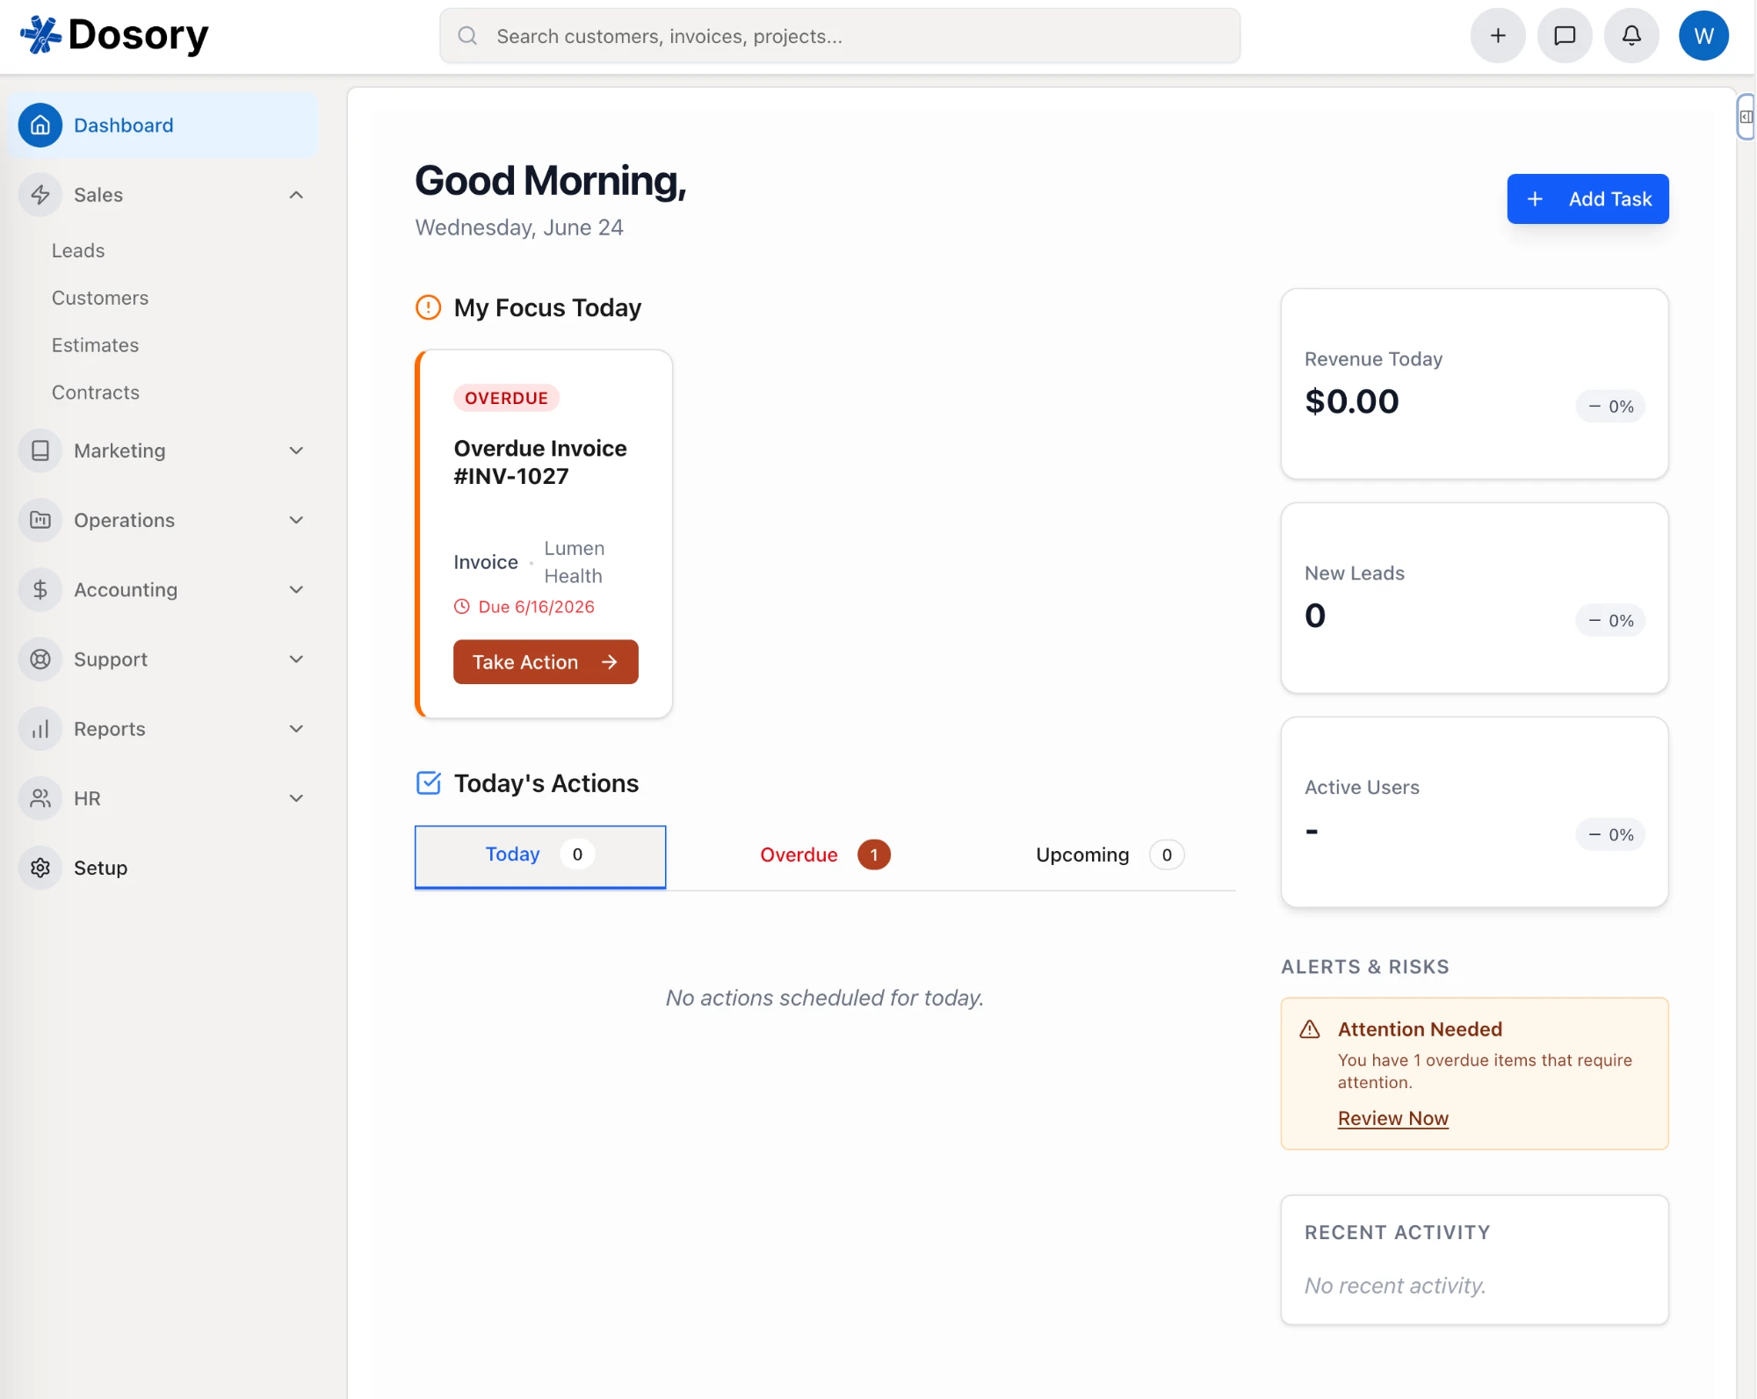The image size is (1757, 1399).
Task: Click the Lumen Health customer name
Action: [575, 562]
